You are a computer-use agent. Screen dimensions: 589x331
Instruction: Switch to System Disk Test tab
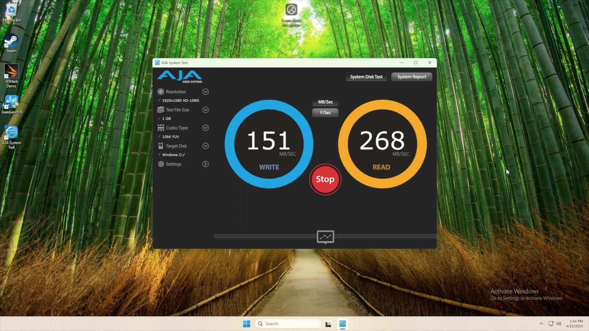point(366,77)
